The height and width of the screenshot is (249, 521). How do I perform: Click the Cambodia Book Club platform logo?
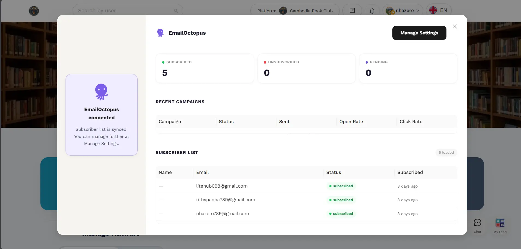pos(283,11)
